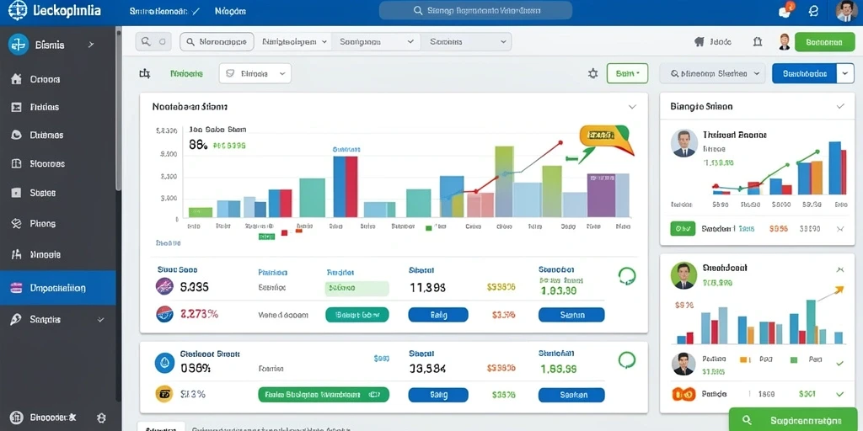Open the gear icon at the sidebar bottom
The image size is (863, 431).
click(x=101, y=418)
